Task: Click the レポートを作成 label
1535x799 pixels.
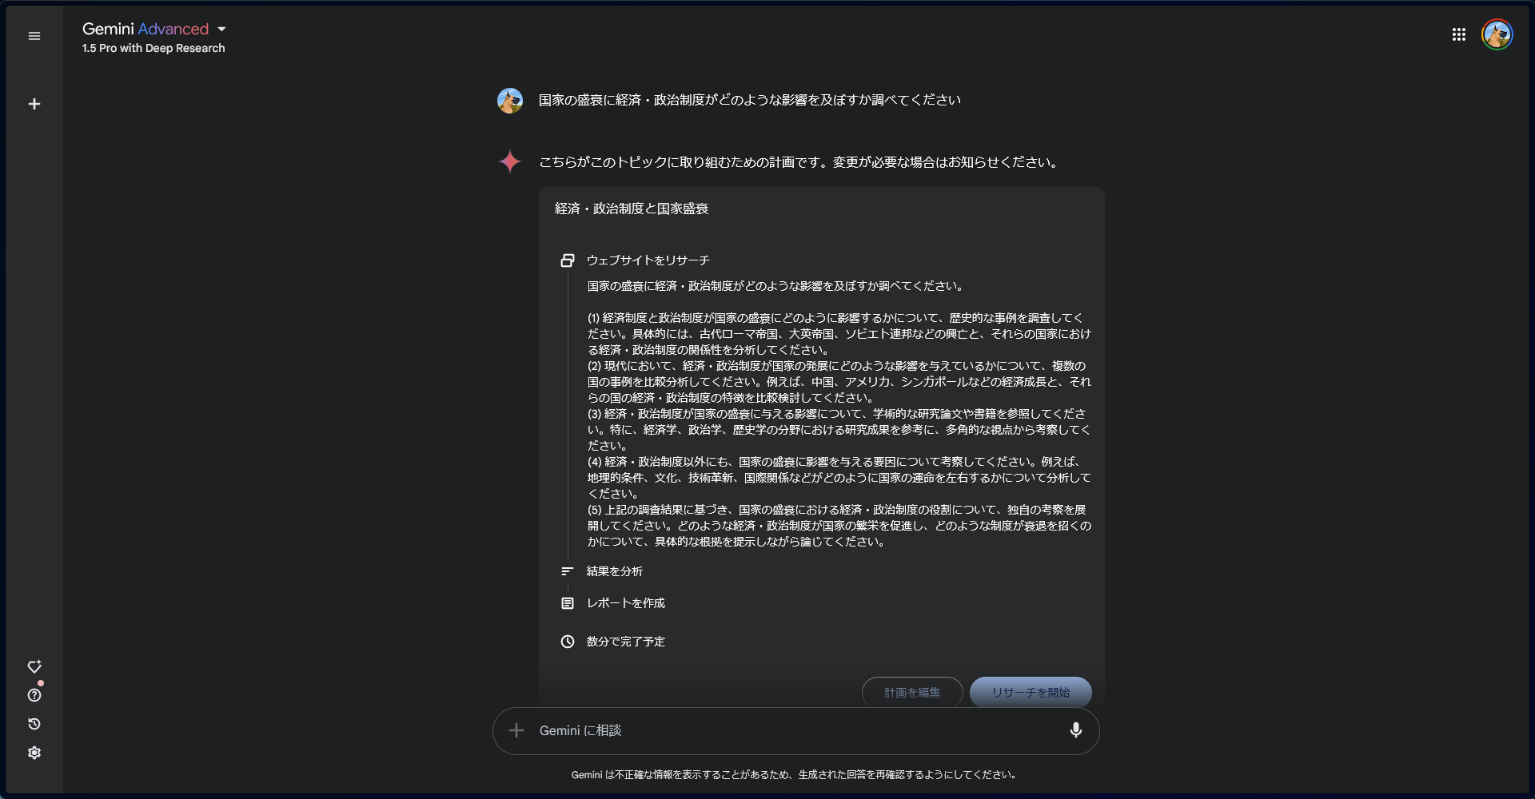Action: click(626, 603)
